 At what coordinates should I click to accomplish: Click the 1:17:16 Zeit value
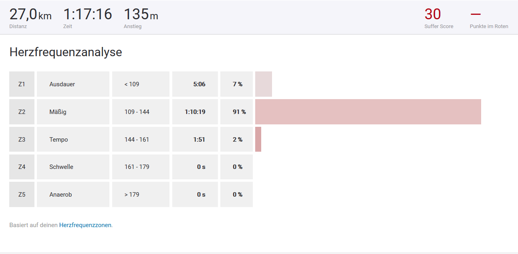coord(88,14)
